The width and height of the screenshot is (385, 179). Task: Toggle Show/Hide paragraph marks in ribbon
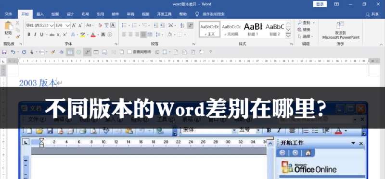190,25
